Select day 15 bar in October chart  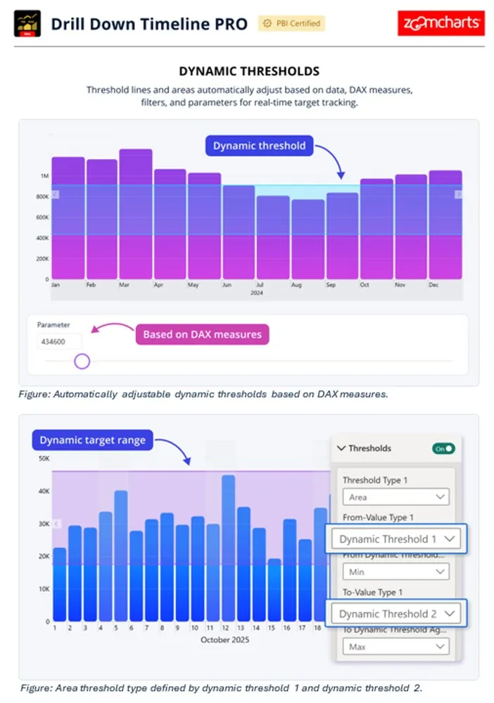[274, 590]
